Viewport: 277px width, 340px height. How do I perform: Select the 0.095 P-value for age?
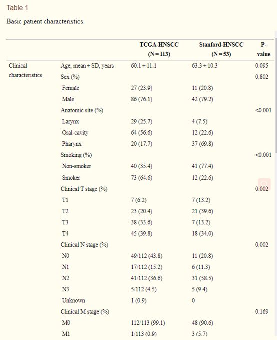pos(261,66)
